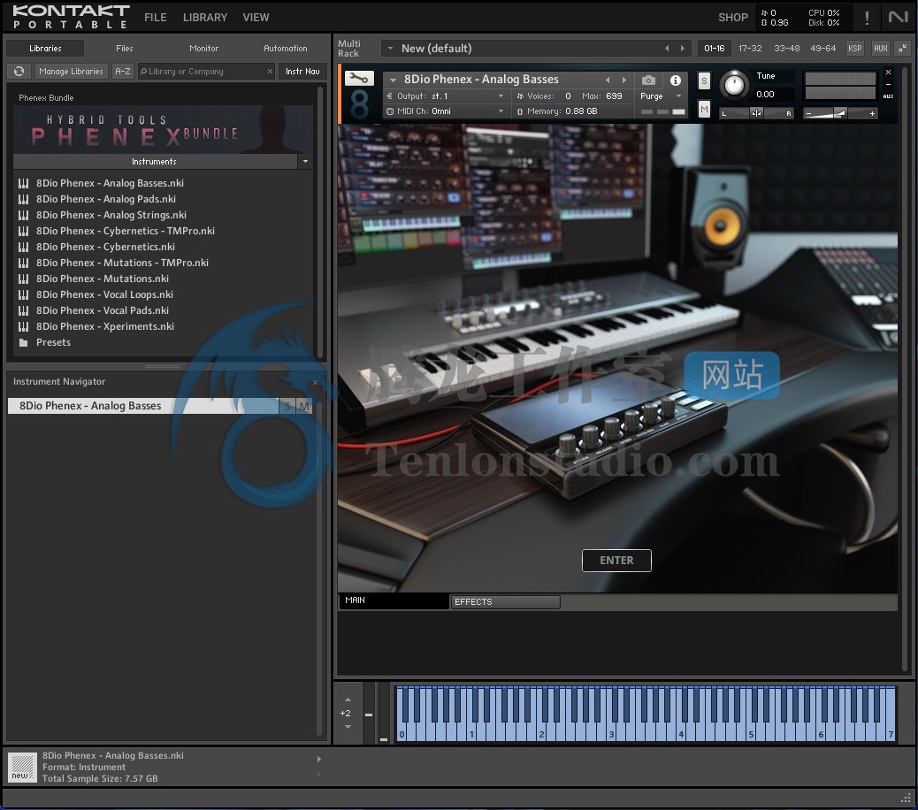Solo instrument in the Instrument Navigator
Viewport: 918px width, 810px height.
coord(287,406)
